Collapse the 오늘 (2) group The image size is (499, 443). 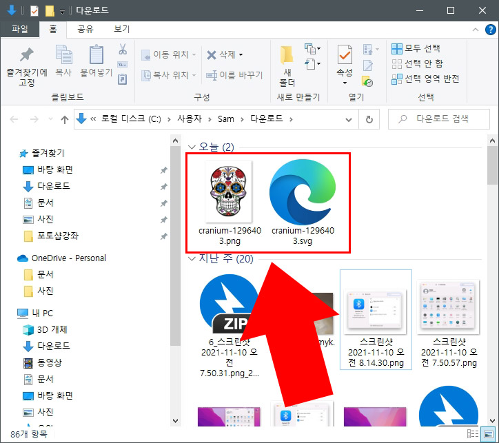click(x=192, y=147)
